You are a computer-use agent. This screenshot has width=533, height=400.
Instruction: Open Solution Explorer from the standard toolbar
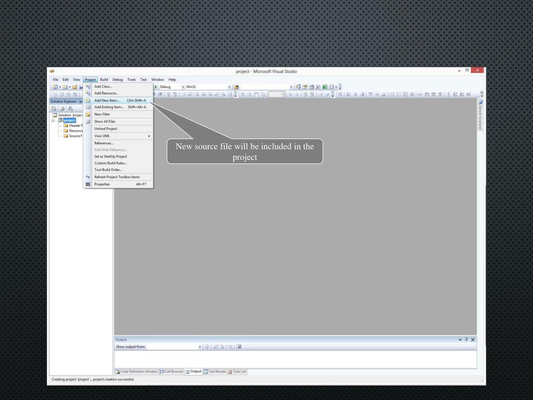(298, 87)
